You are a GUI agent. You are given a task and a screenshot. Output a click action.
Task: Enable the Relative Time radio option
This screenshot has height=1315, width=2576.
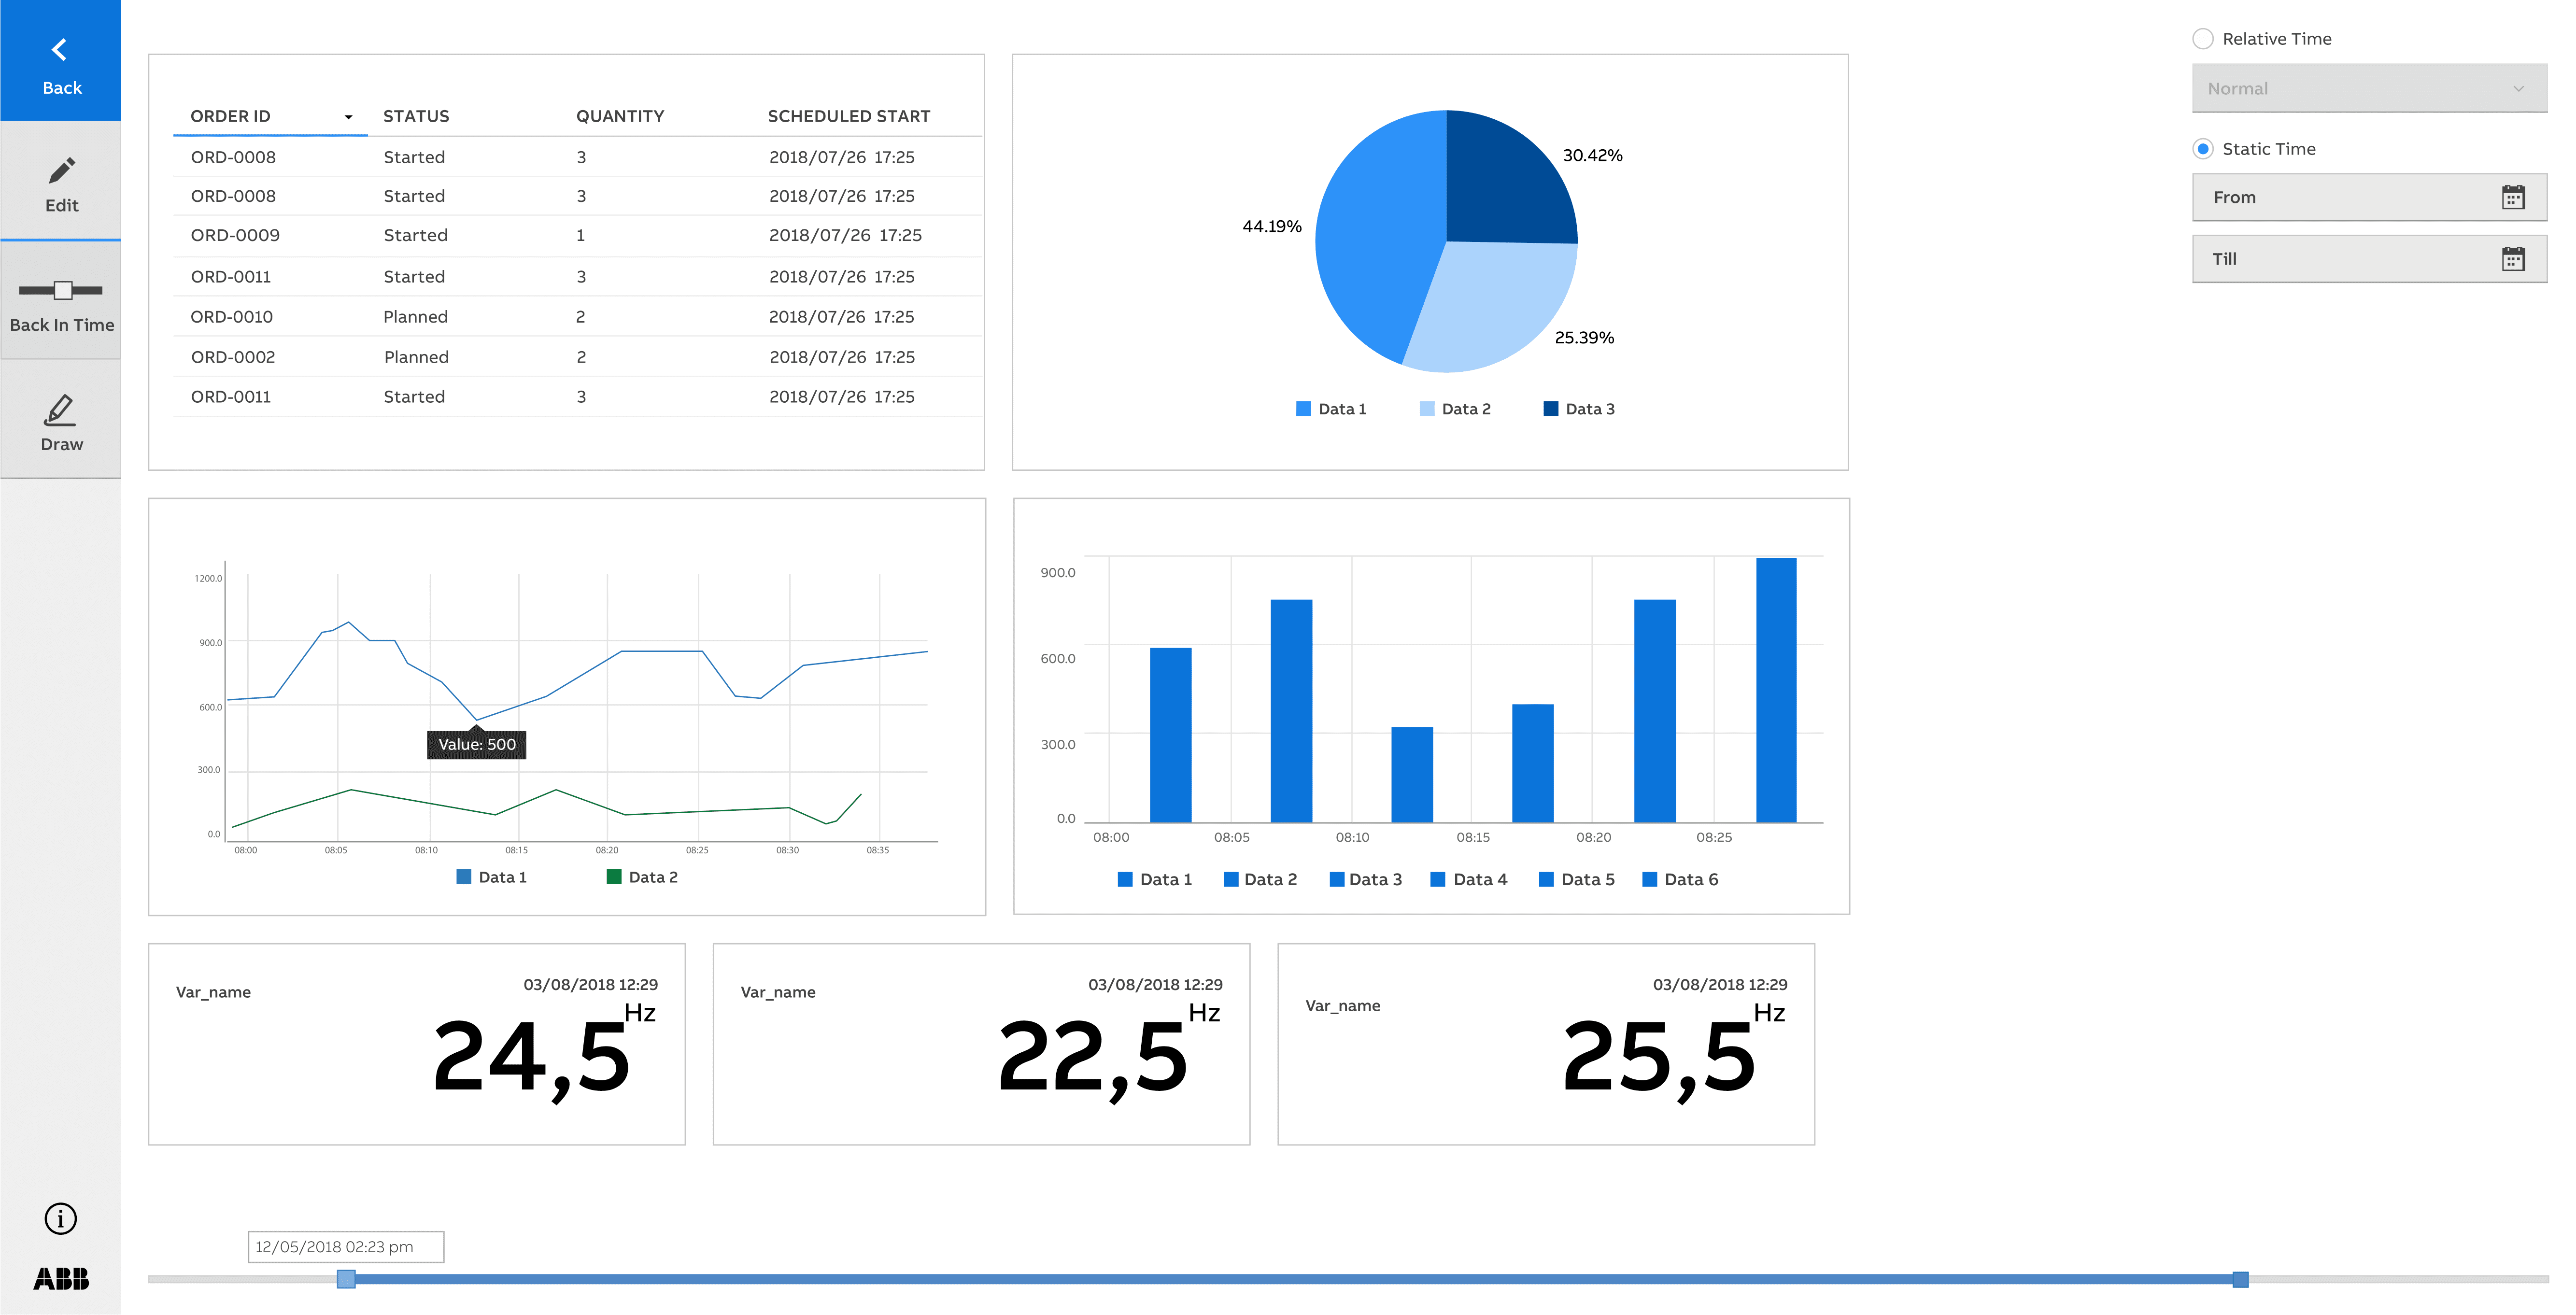coord(2203,39)
